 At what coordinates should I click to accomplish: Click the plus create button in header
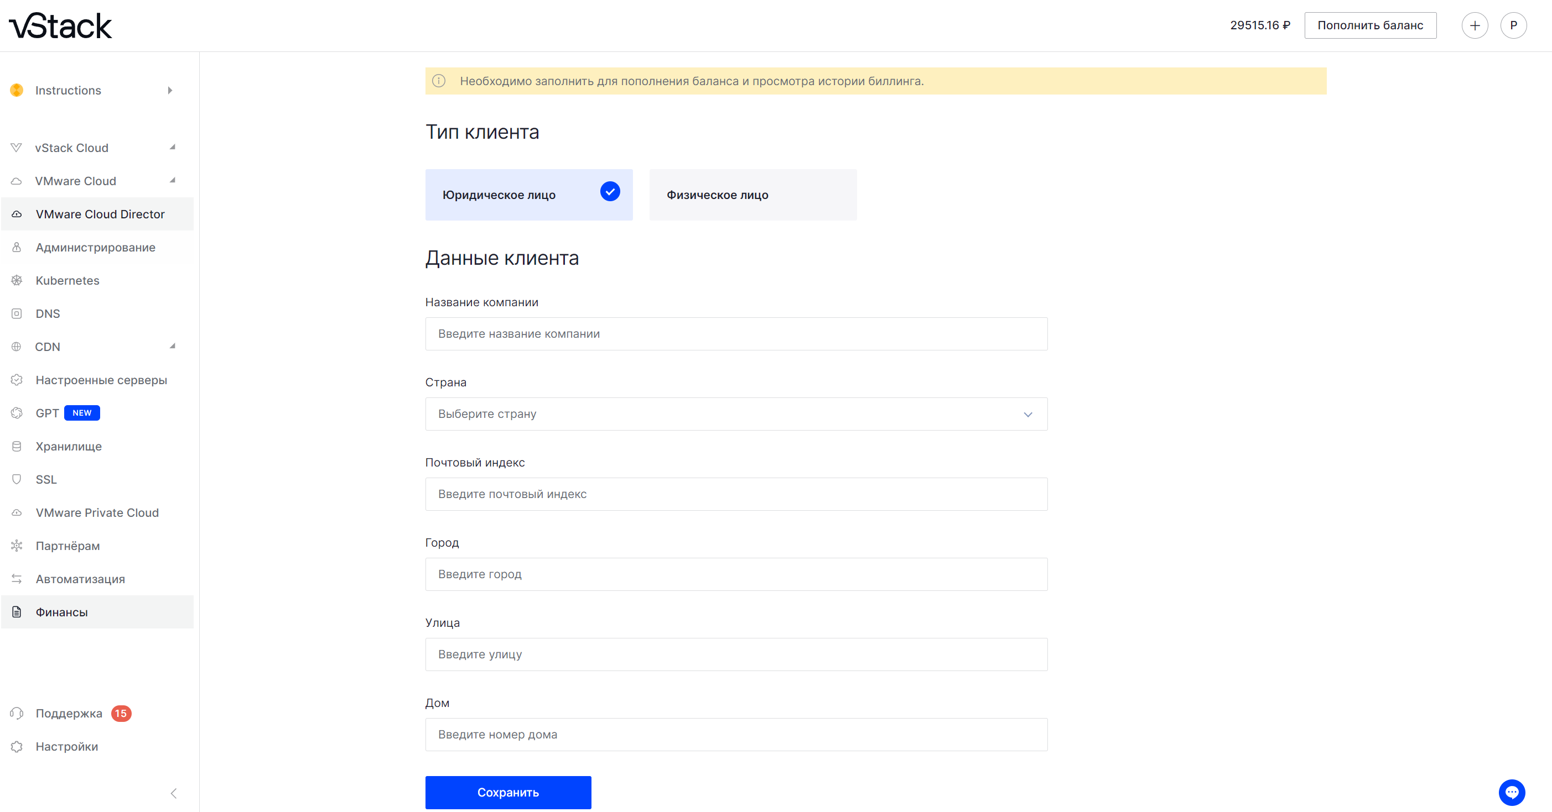(x=1475, y=25)
